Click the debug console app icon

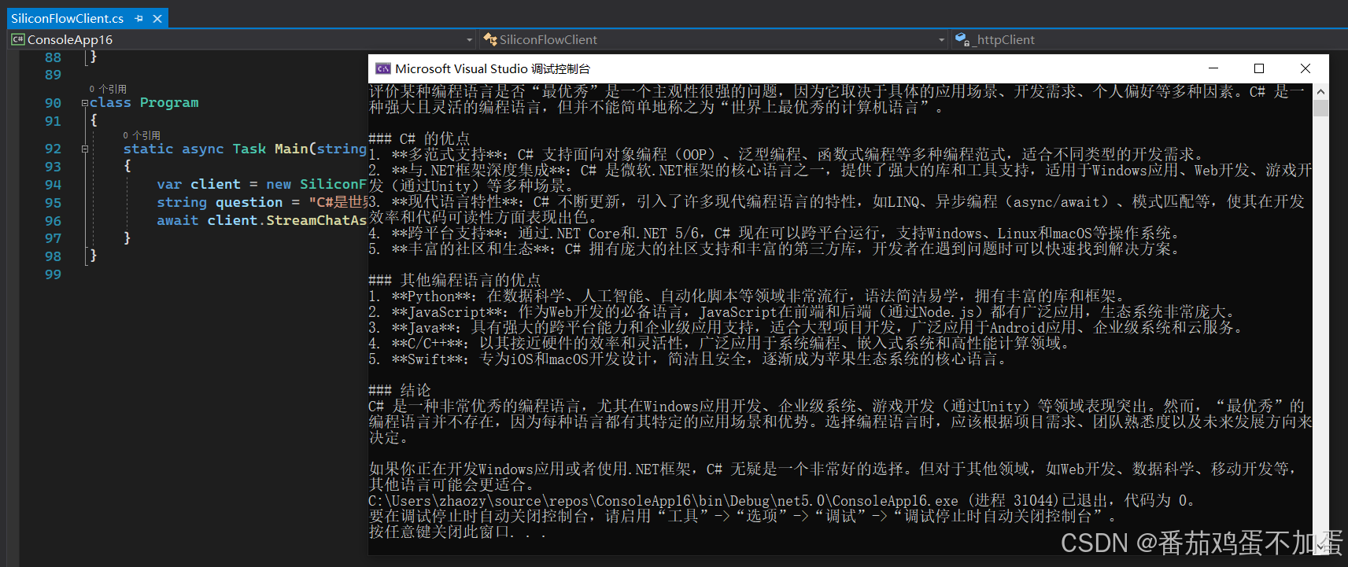coord(382,68)
